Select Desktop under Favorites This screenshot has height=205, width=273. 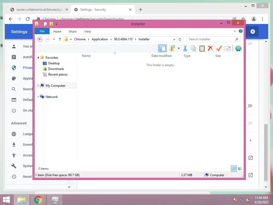click(54, 63)
